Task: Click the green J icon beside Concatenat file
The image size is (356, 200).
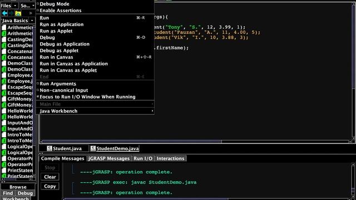Action: [x=4, y=57]
